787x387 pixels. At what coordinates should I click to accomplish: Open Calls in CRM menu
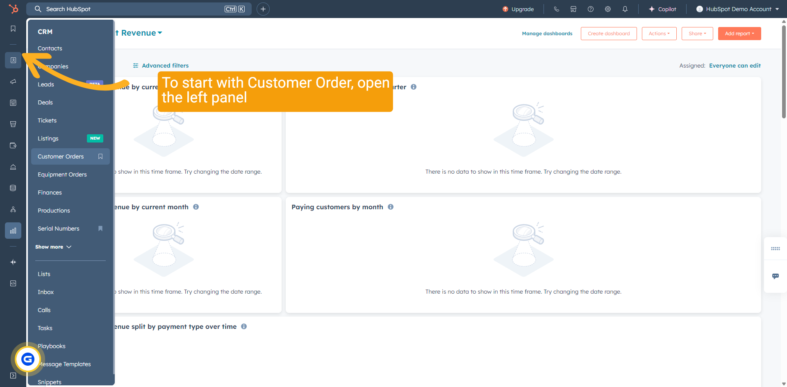[x=44, y=310]
